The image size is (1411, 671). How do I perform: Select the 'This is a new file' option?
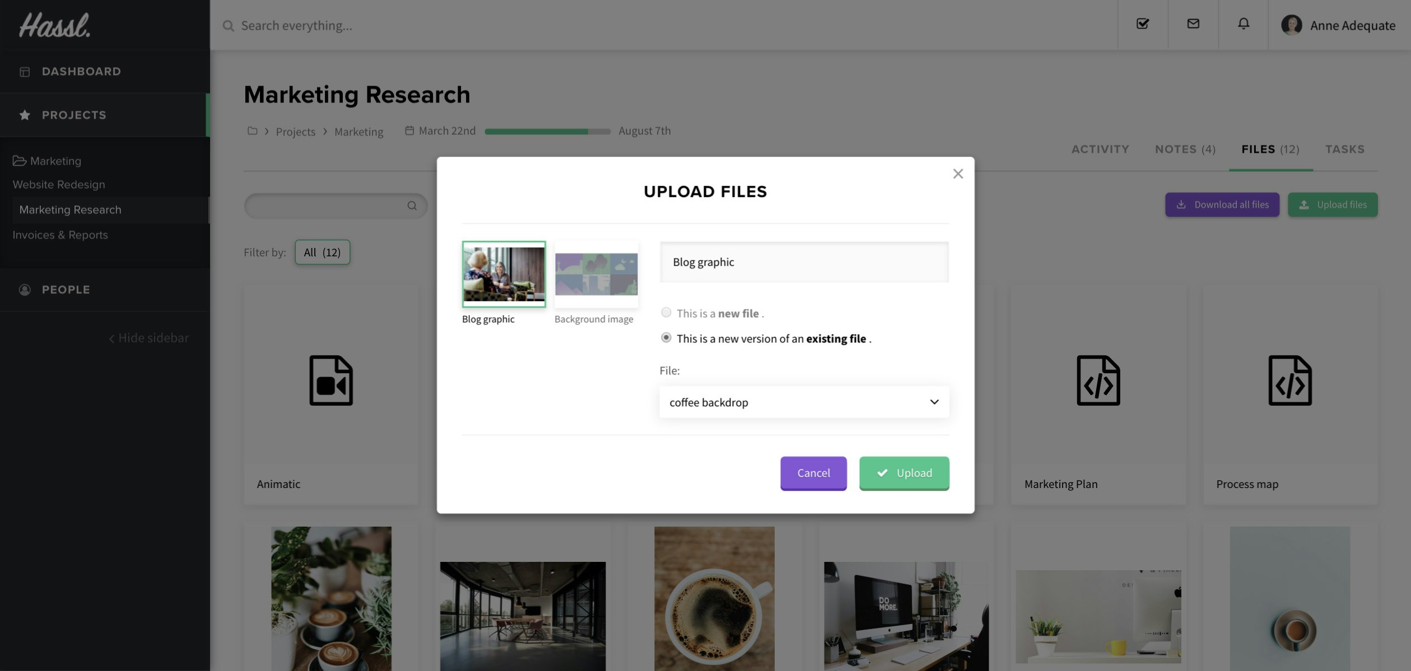[x=666, y=312]
